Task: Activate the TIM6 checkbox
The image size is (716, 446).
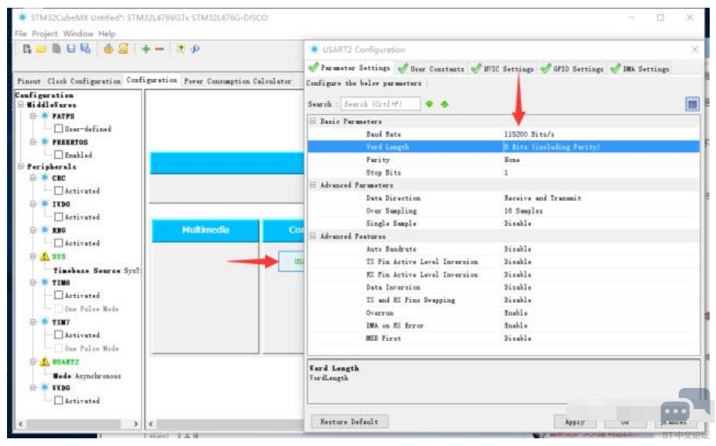Action: 58,295
